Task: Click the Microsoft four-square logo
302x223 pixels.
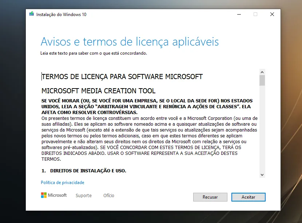Action: pos(44,195)
